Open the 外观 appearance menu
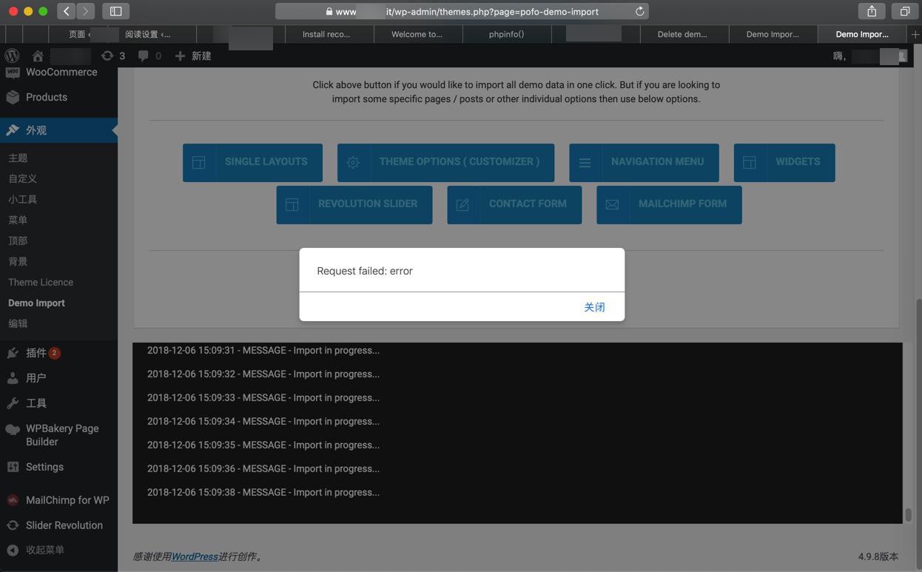Screen dimensions: 922x572 tap(58, 130)
